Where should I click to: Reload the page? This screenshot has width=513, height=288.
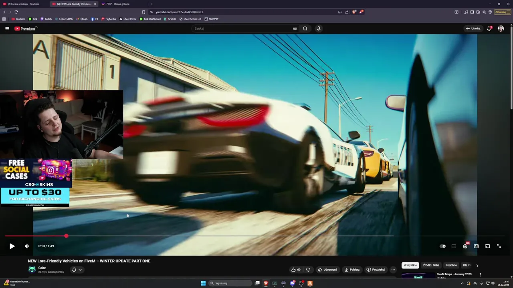coord(16,12)
